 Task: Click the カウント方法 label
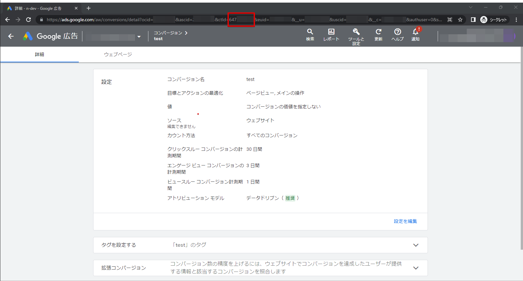click(181, 135)
